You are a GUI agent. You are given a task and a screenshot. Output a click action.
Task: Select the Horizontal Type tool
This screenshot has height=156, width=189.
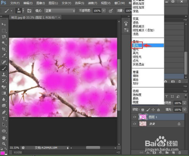4,118
